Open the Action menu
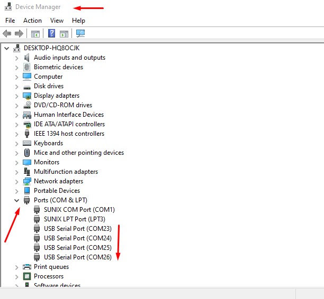The width and height of the screenshot is (324, 299). (32, 21)
